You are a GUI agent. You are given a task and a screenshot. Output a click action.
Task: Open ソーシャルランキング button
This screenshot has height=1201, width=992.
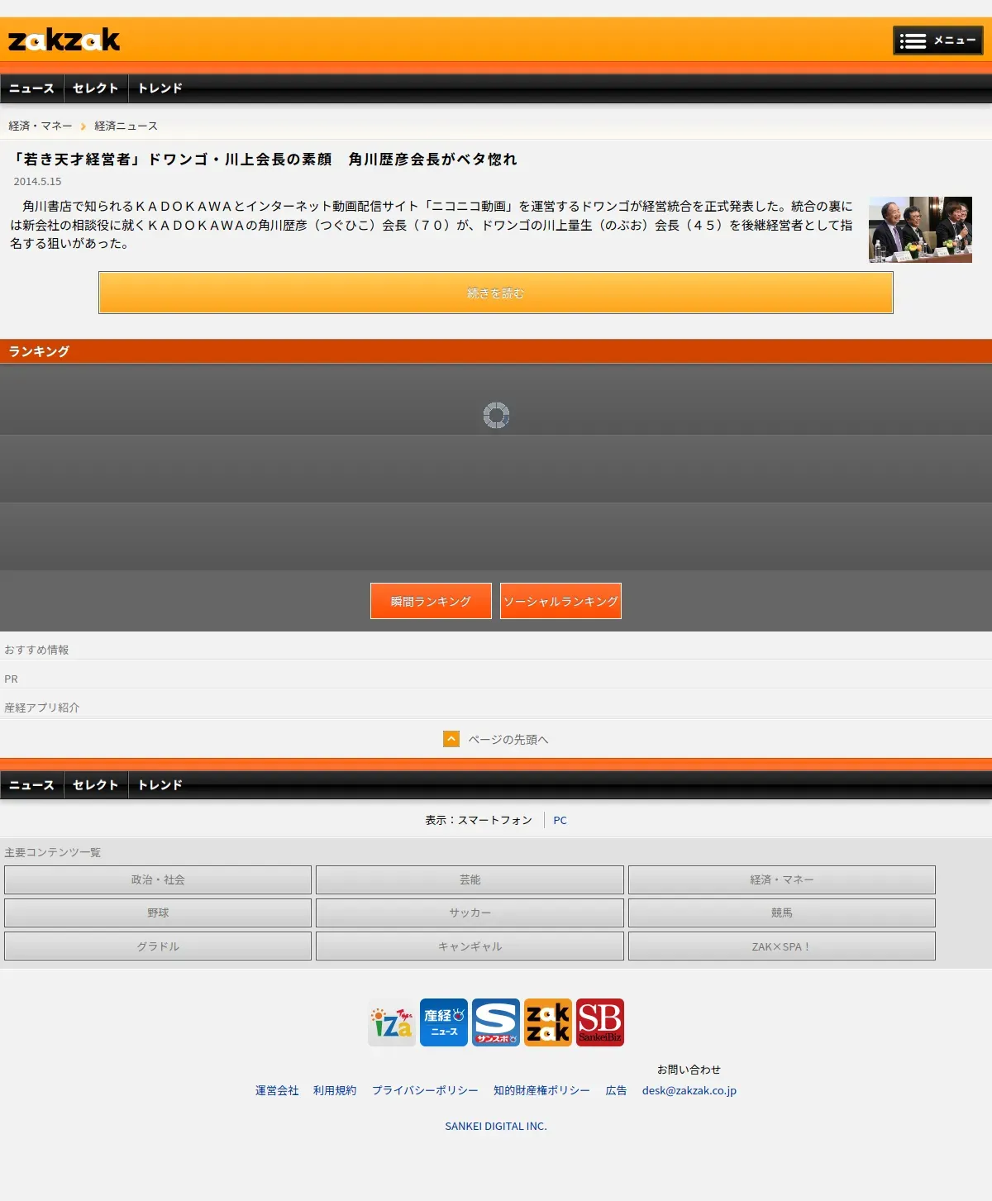[560, 601]
